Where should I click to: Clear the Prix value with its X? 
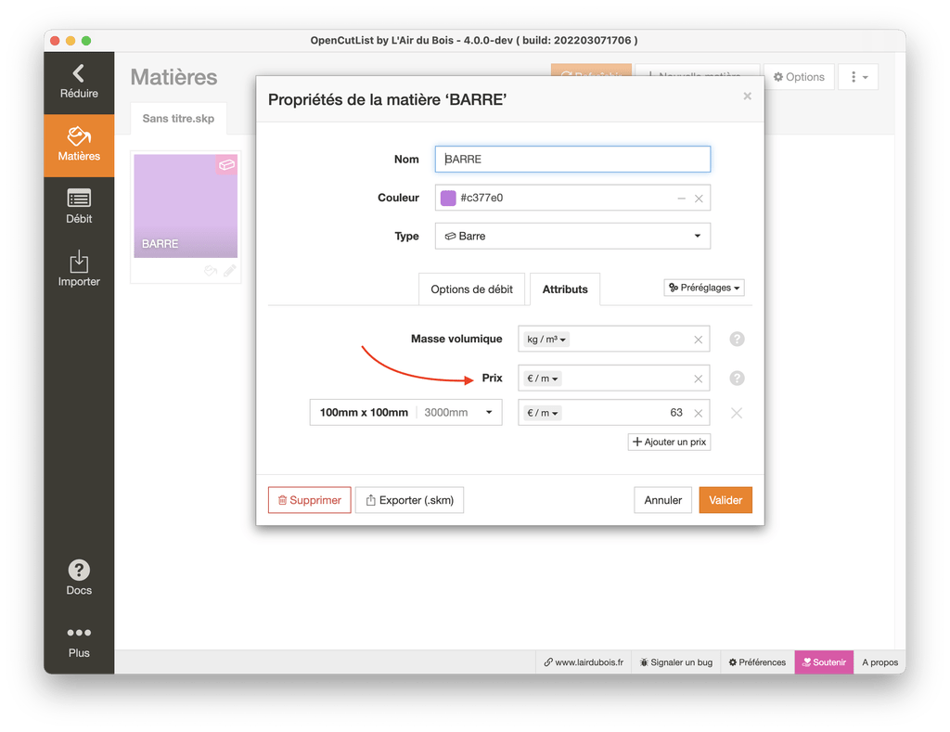(x=698, y=379)
